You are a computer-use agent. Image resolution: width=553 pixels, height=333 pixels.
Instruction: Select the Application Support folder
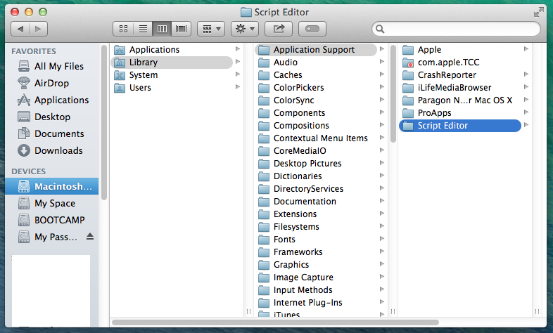(316, 50)
